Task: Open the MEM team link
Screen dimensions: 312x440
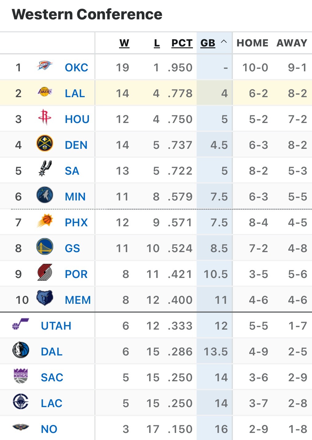Action: [78, 300]
